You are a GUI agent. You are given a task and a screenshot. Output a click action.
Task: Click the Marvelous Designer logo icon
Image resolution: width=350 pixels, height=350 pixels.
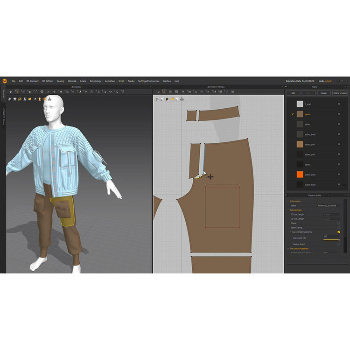coord(4,81)
